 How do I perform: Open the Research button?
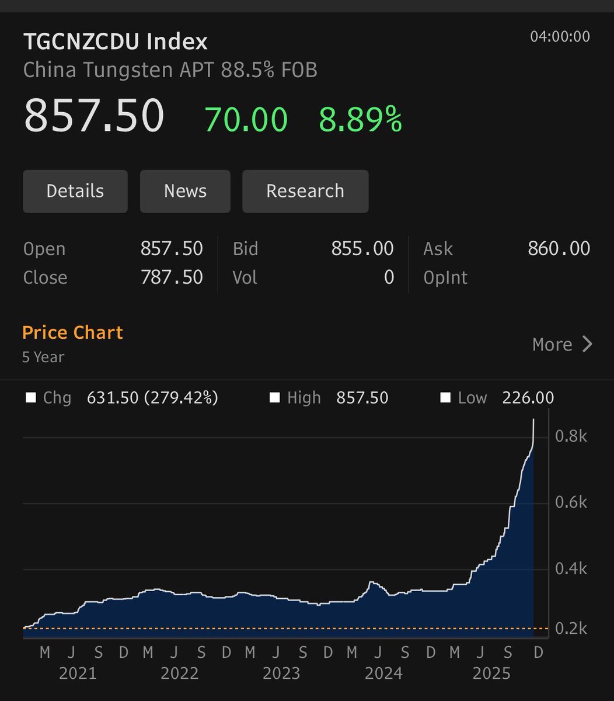pos(305,191)
